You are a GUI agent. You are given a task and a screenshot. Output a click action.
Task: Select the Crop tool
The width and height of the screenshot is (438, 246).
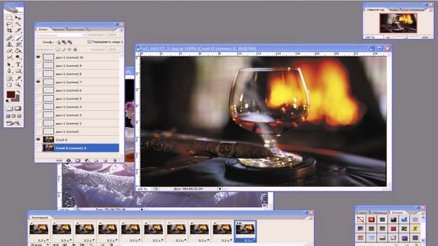[9, 31]
